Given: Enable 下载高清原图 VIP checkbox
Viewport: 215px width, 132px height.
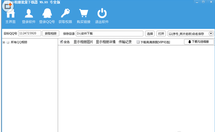Looking at the screenshot, I should [x=138, y=42].
